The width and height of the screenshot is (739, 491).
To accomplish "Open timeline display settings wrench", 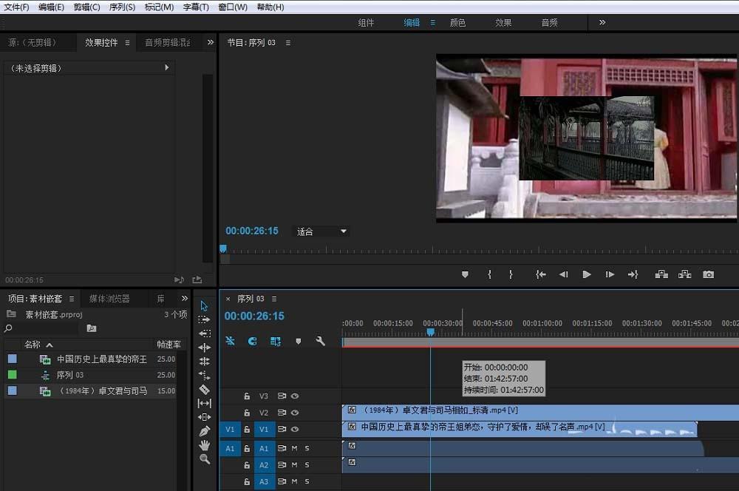I will click(320, 341).
